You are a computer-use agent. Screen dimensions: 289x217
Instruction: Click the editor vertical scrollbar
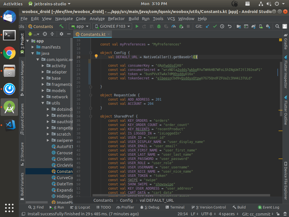pos(281,88)
